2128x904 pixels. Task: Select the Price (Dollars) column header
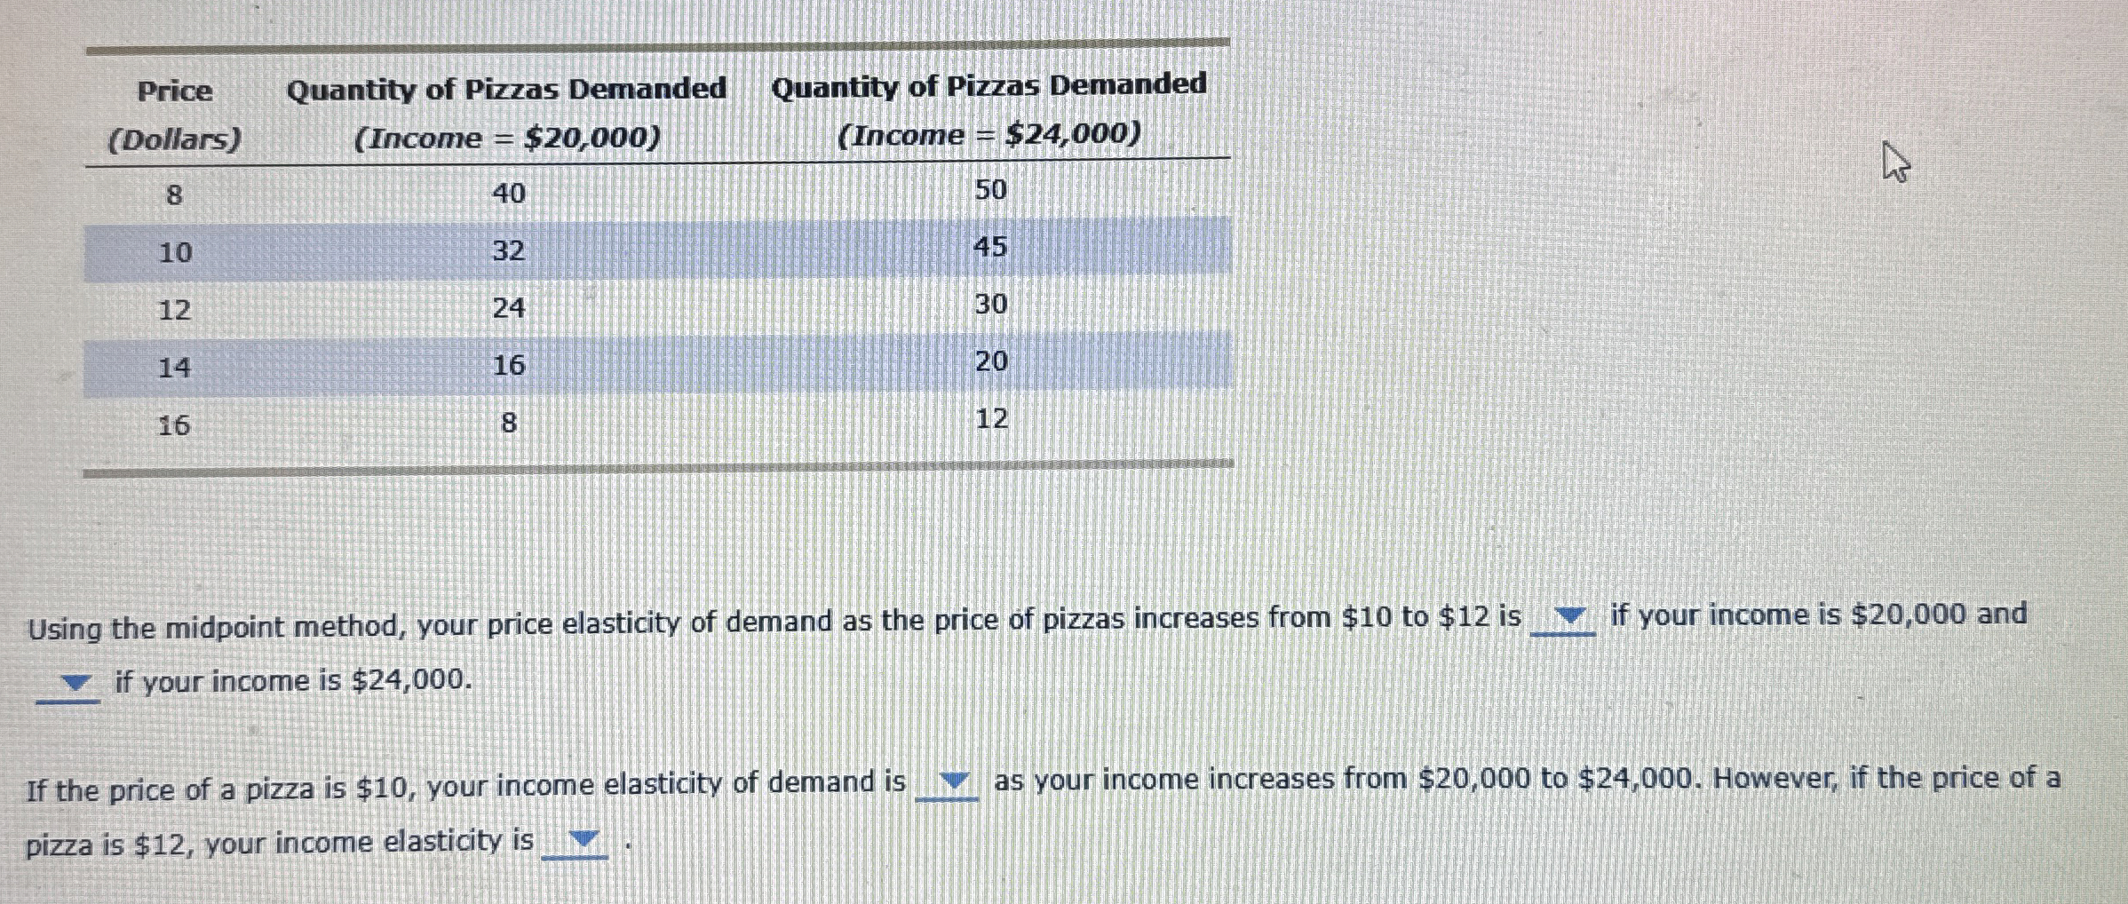coord(176,113)
